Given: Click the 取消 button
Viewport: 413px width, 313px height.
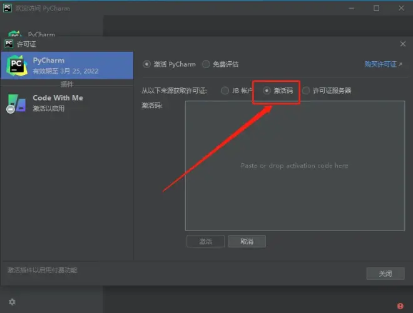Looking at the screenshot, I should click(247, 241).
